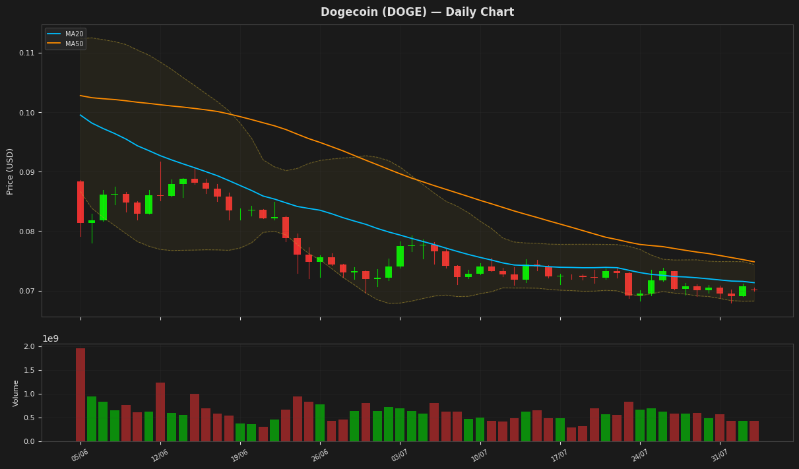Click the 24/07 date tick label
Screen dimensions: 799x469
click(x=638, y=455)
